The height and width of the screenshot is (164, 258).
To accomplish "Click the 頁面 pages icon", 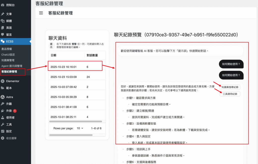I will point(3,28).
